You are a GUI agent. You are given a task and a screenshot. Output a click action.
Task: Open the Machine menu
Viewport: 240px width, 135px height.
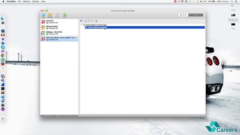(x=27, y=1)
